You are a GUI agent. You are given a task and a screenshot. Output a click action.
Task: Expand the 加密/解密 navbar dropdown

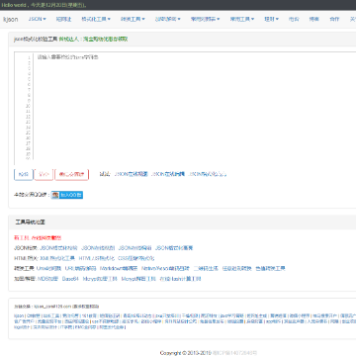click(167, 19)
